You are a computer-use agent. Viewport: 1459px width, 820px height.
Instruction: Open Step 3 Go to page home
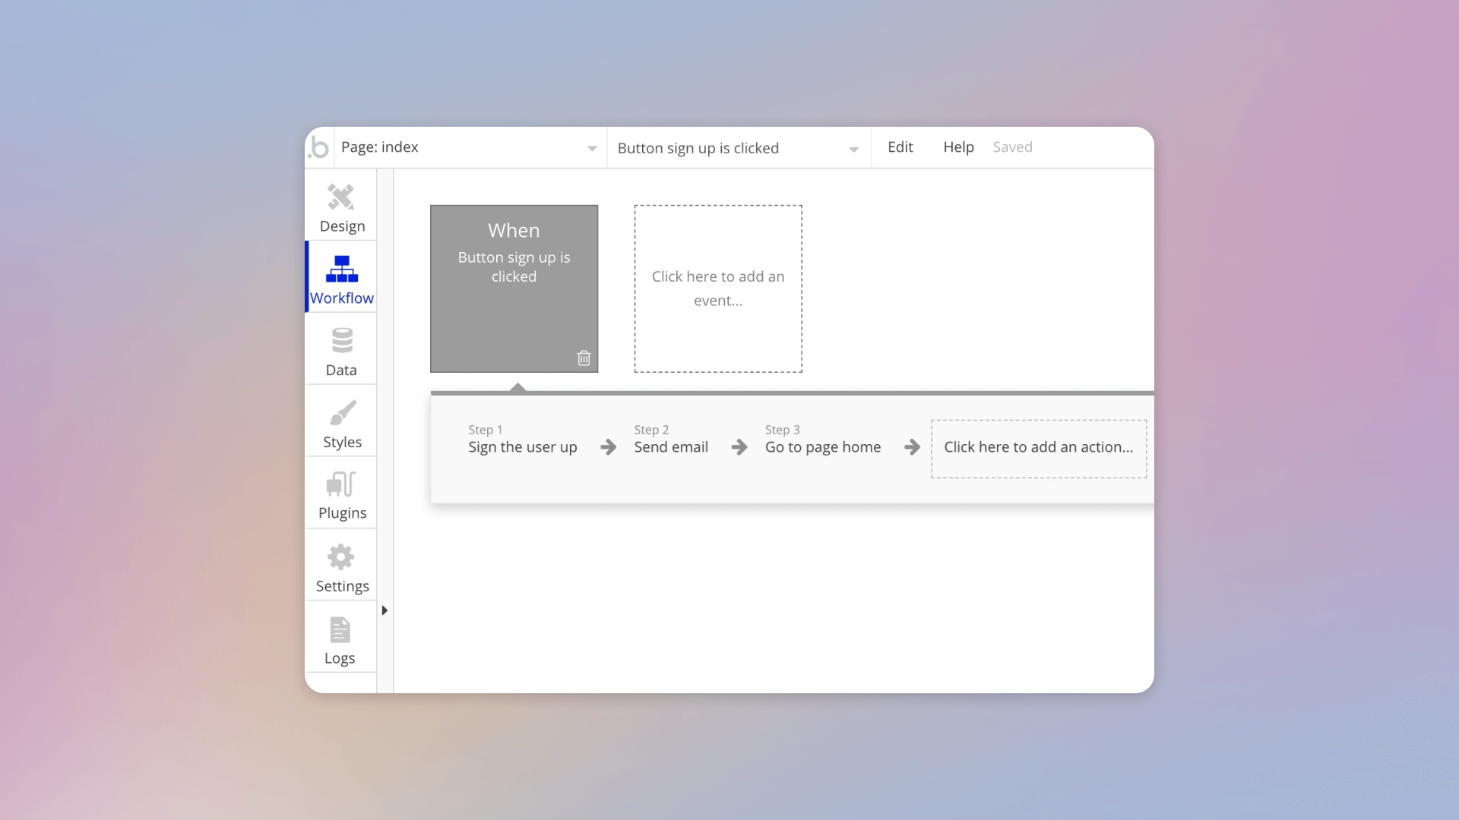(823, 440)
